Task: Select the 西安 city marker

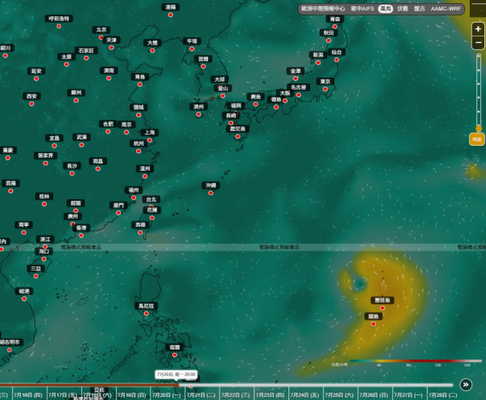Action: coord(32,104)
